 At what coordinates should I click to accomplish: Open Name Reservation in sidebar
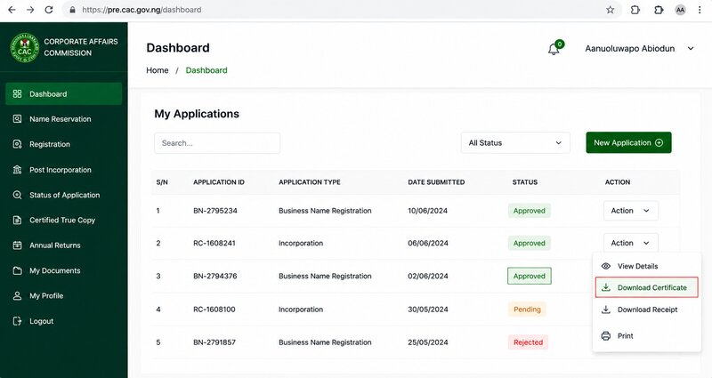(63, 119)
